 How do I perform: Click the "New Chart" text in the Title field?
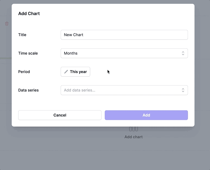[73, 35]
